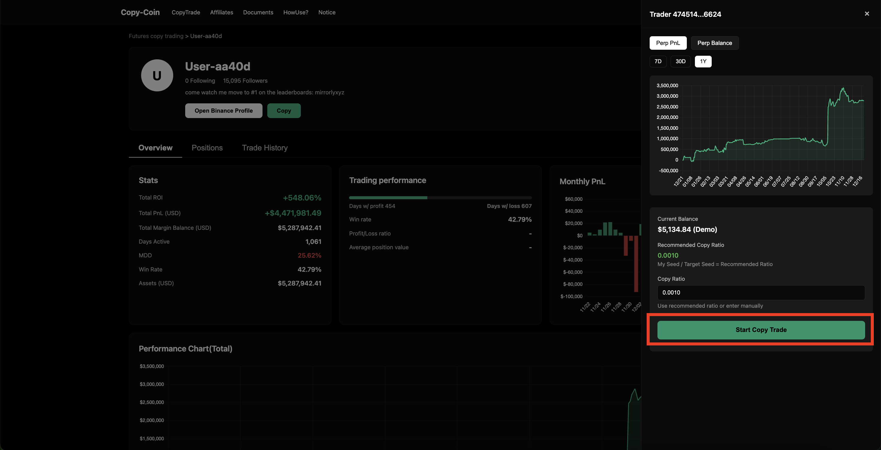The width and height of the screenshot is (881, 450).
Task: Go to Documents in top navigation
Action: 258,12
